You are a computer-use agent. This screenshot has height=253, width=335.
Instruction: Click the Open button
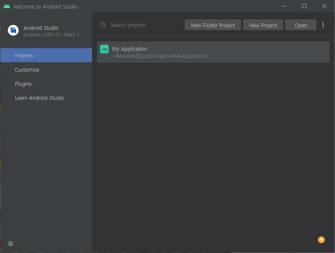point(300,25)
